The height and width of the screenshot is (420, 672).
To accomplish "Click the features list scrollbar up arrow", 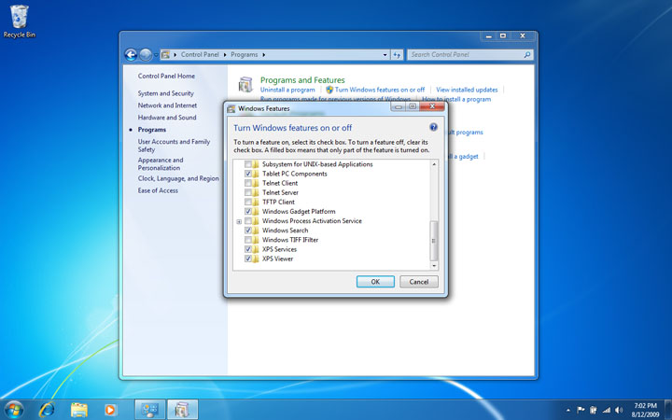I will [x=433, y=164].
